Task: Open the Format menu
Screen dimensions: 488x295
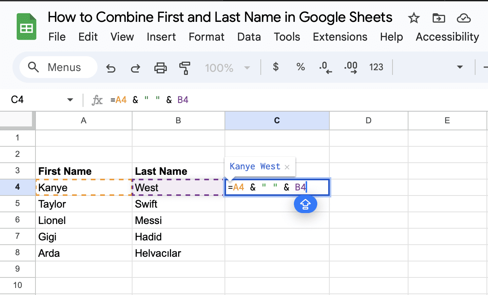Action: coord(206,37)
